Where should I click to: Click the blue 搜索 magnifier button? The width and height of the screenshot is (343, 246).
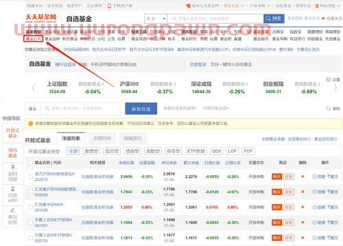pos(274,18)
